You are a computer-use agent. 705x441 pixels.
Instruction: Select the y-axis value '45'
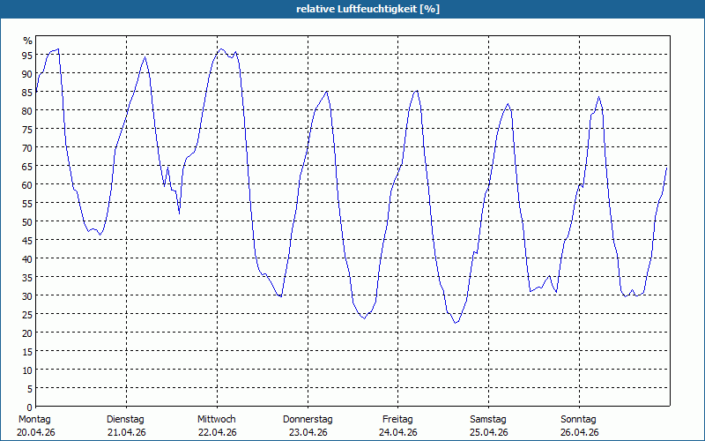click(x=27, y=240)
